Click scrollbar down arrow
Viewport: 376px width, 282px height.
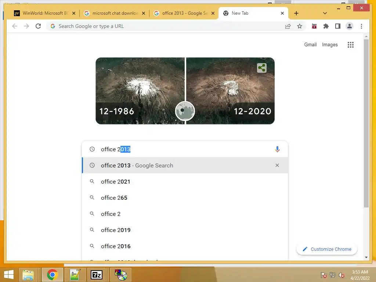point(366,257)
